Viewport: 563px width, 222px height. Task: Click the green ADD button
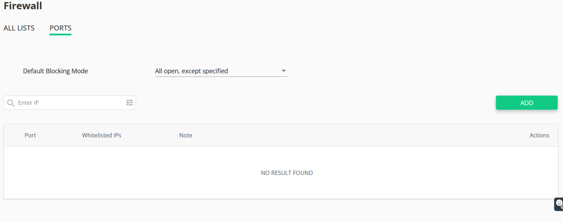coord(527,103)
